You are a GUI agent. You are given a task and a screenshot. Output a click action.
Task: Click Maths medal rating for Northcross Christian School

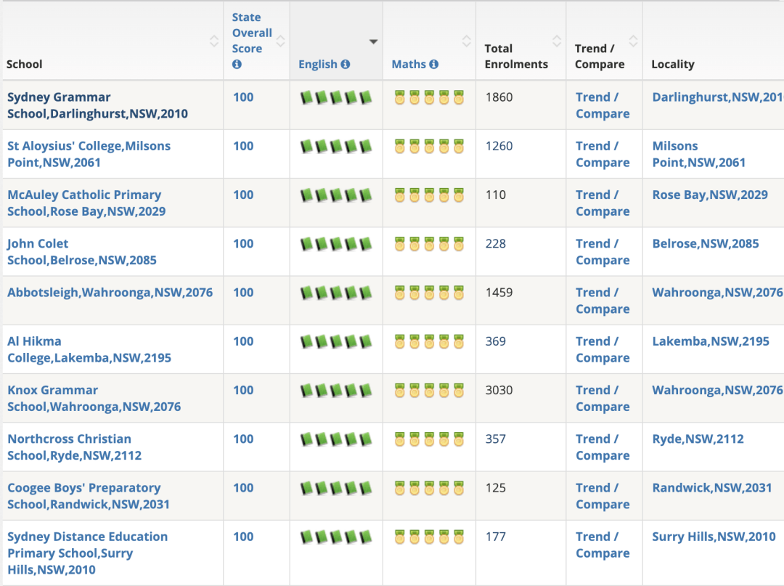429,439
